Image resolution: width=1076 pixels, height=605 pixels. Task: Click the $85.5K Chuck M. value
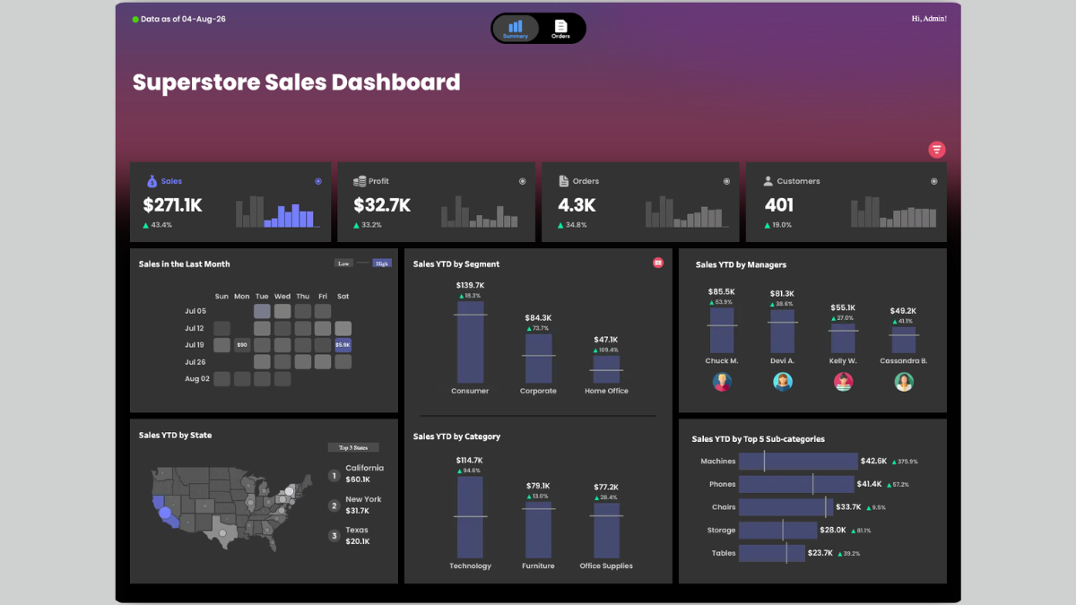[x=722, y=291]
